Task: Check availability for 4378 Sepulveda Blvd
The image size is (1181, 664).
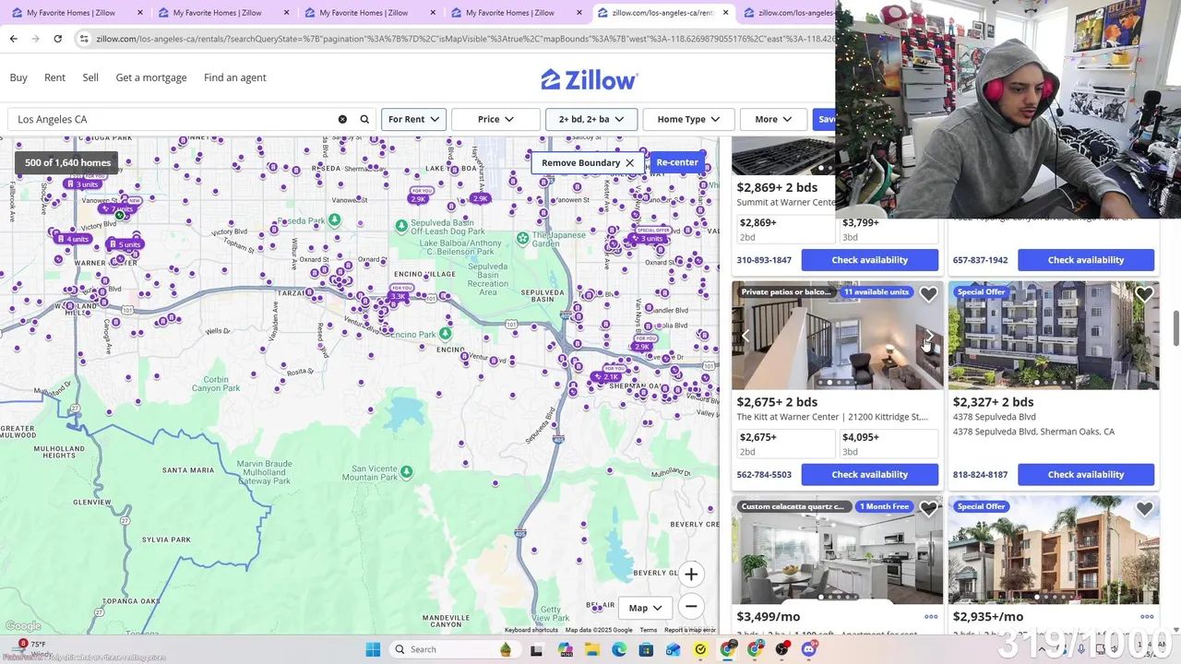Action: coord(1086,475)
